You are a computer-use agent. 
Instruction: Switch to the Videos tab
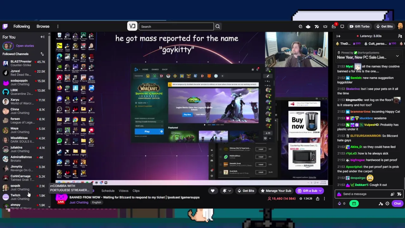click(123, 191)
